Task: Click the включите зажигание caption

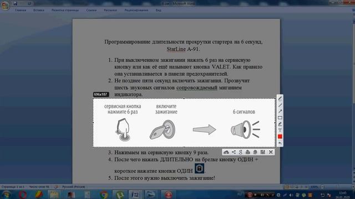Action: pos(166,109)
